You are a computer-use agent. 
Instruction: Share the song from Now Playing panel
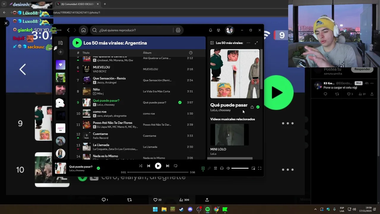pyautogui.click(x=252, y=107)
